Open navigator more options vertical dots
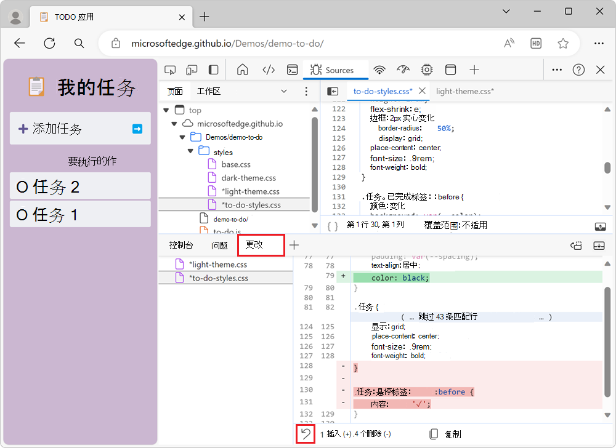This screenshot has width=616, height=448. coord(306,92)
